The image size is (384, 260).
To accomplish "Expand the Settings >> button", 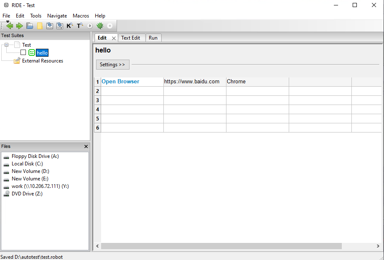I will tap(113, 65).
